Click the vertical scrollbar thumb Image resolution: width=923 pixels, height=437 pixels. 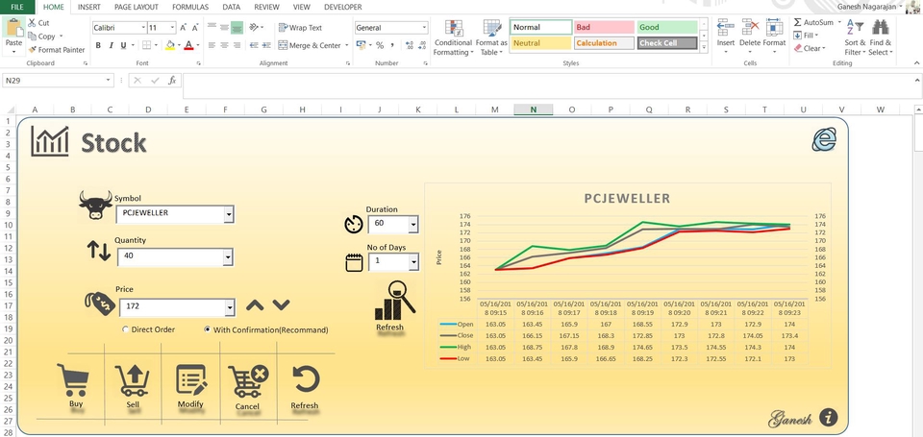[x=918, y=133]
